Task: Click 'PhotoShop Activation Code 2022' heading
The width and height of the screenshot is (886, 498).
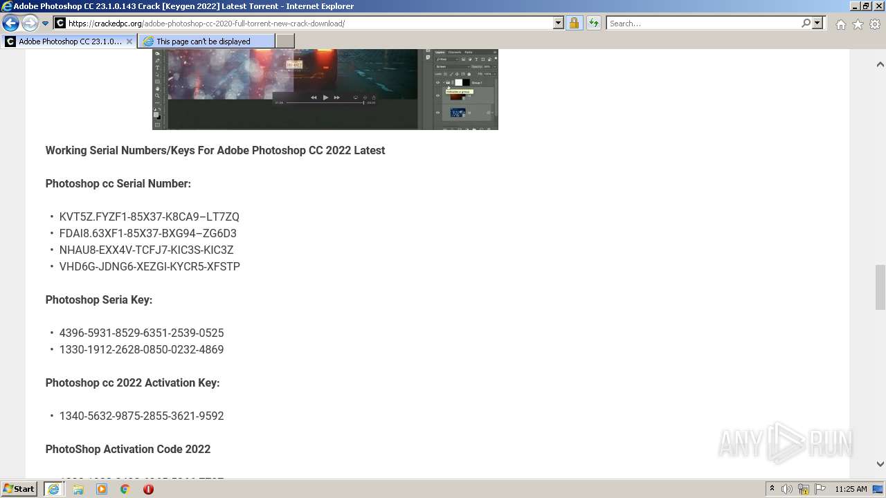Action: point(128,449)
